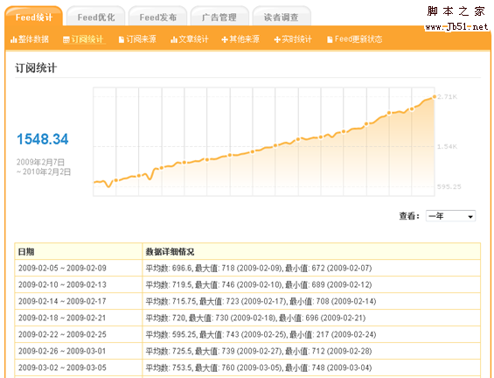Open the 广告管理 tab
Screen dimensions: 494x378
coord(219,17)
